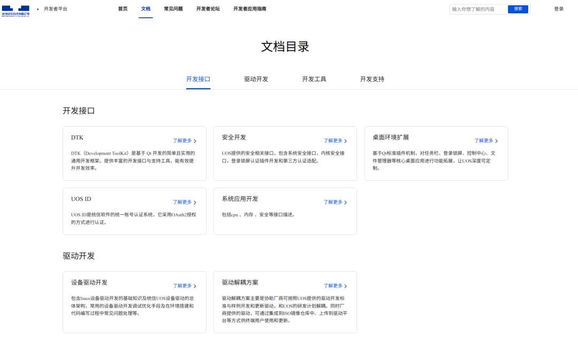Click the 文档目录 page heading
This screenshot has height=340, width=578.
pos(285,47)
